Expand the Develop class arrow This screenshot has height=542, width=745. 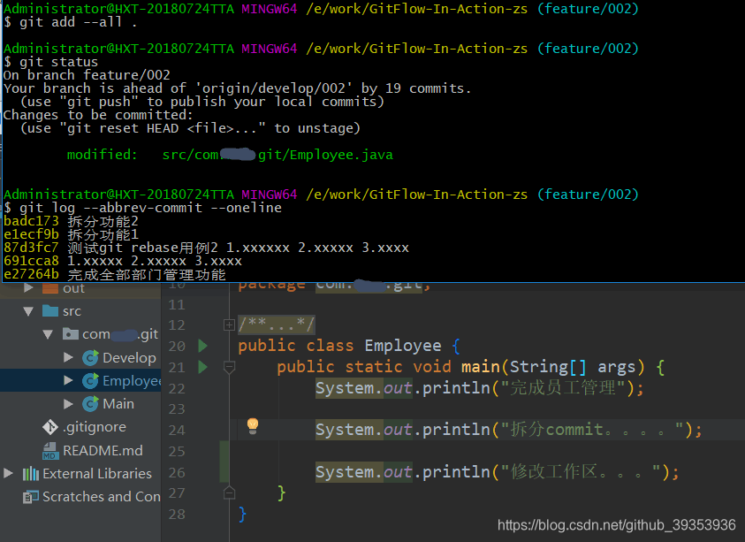click(68, 357)
